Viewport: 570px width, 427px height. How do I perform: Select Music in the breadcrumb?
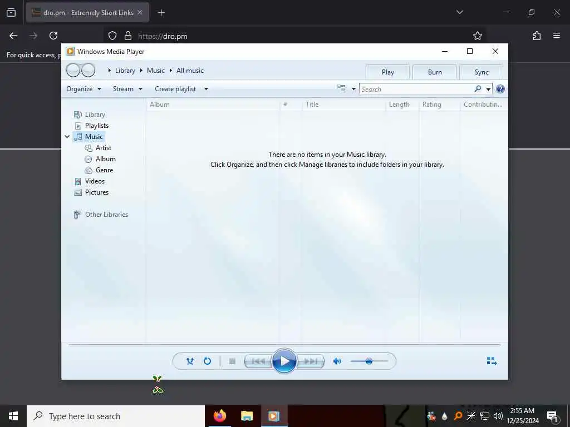tap(156, 71)
